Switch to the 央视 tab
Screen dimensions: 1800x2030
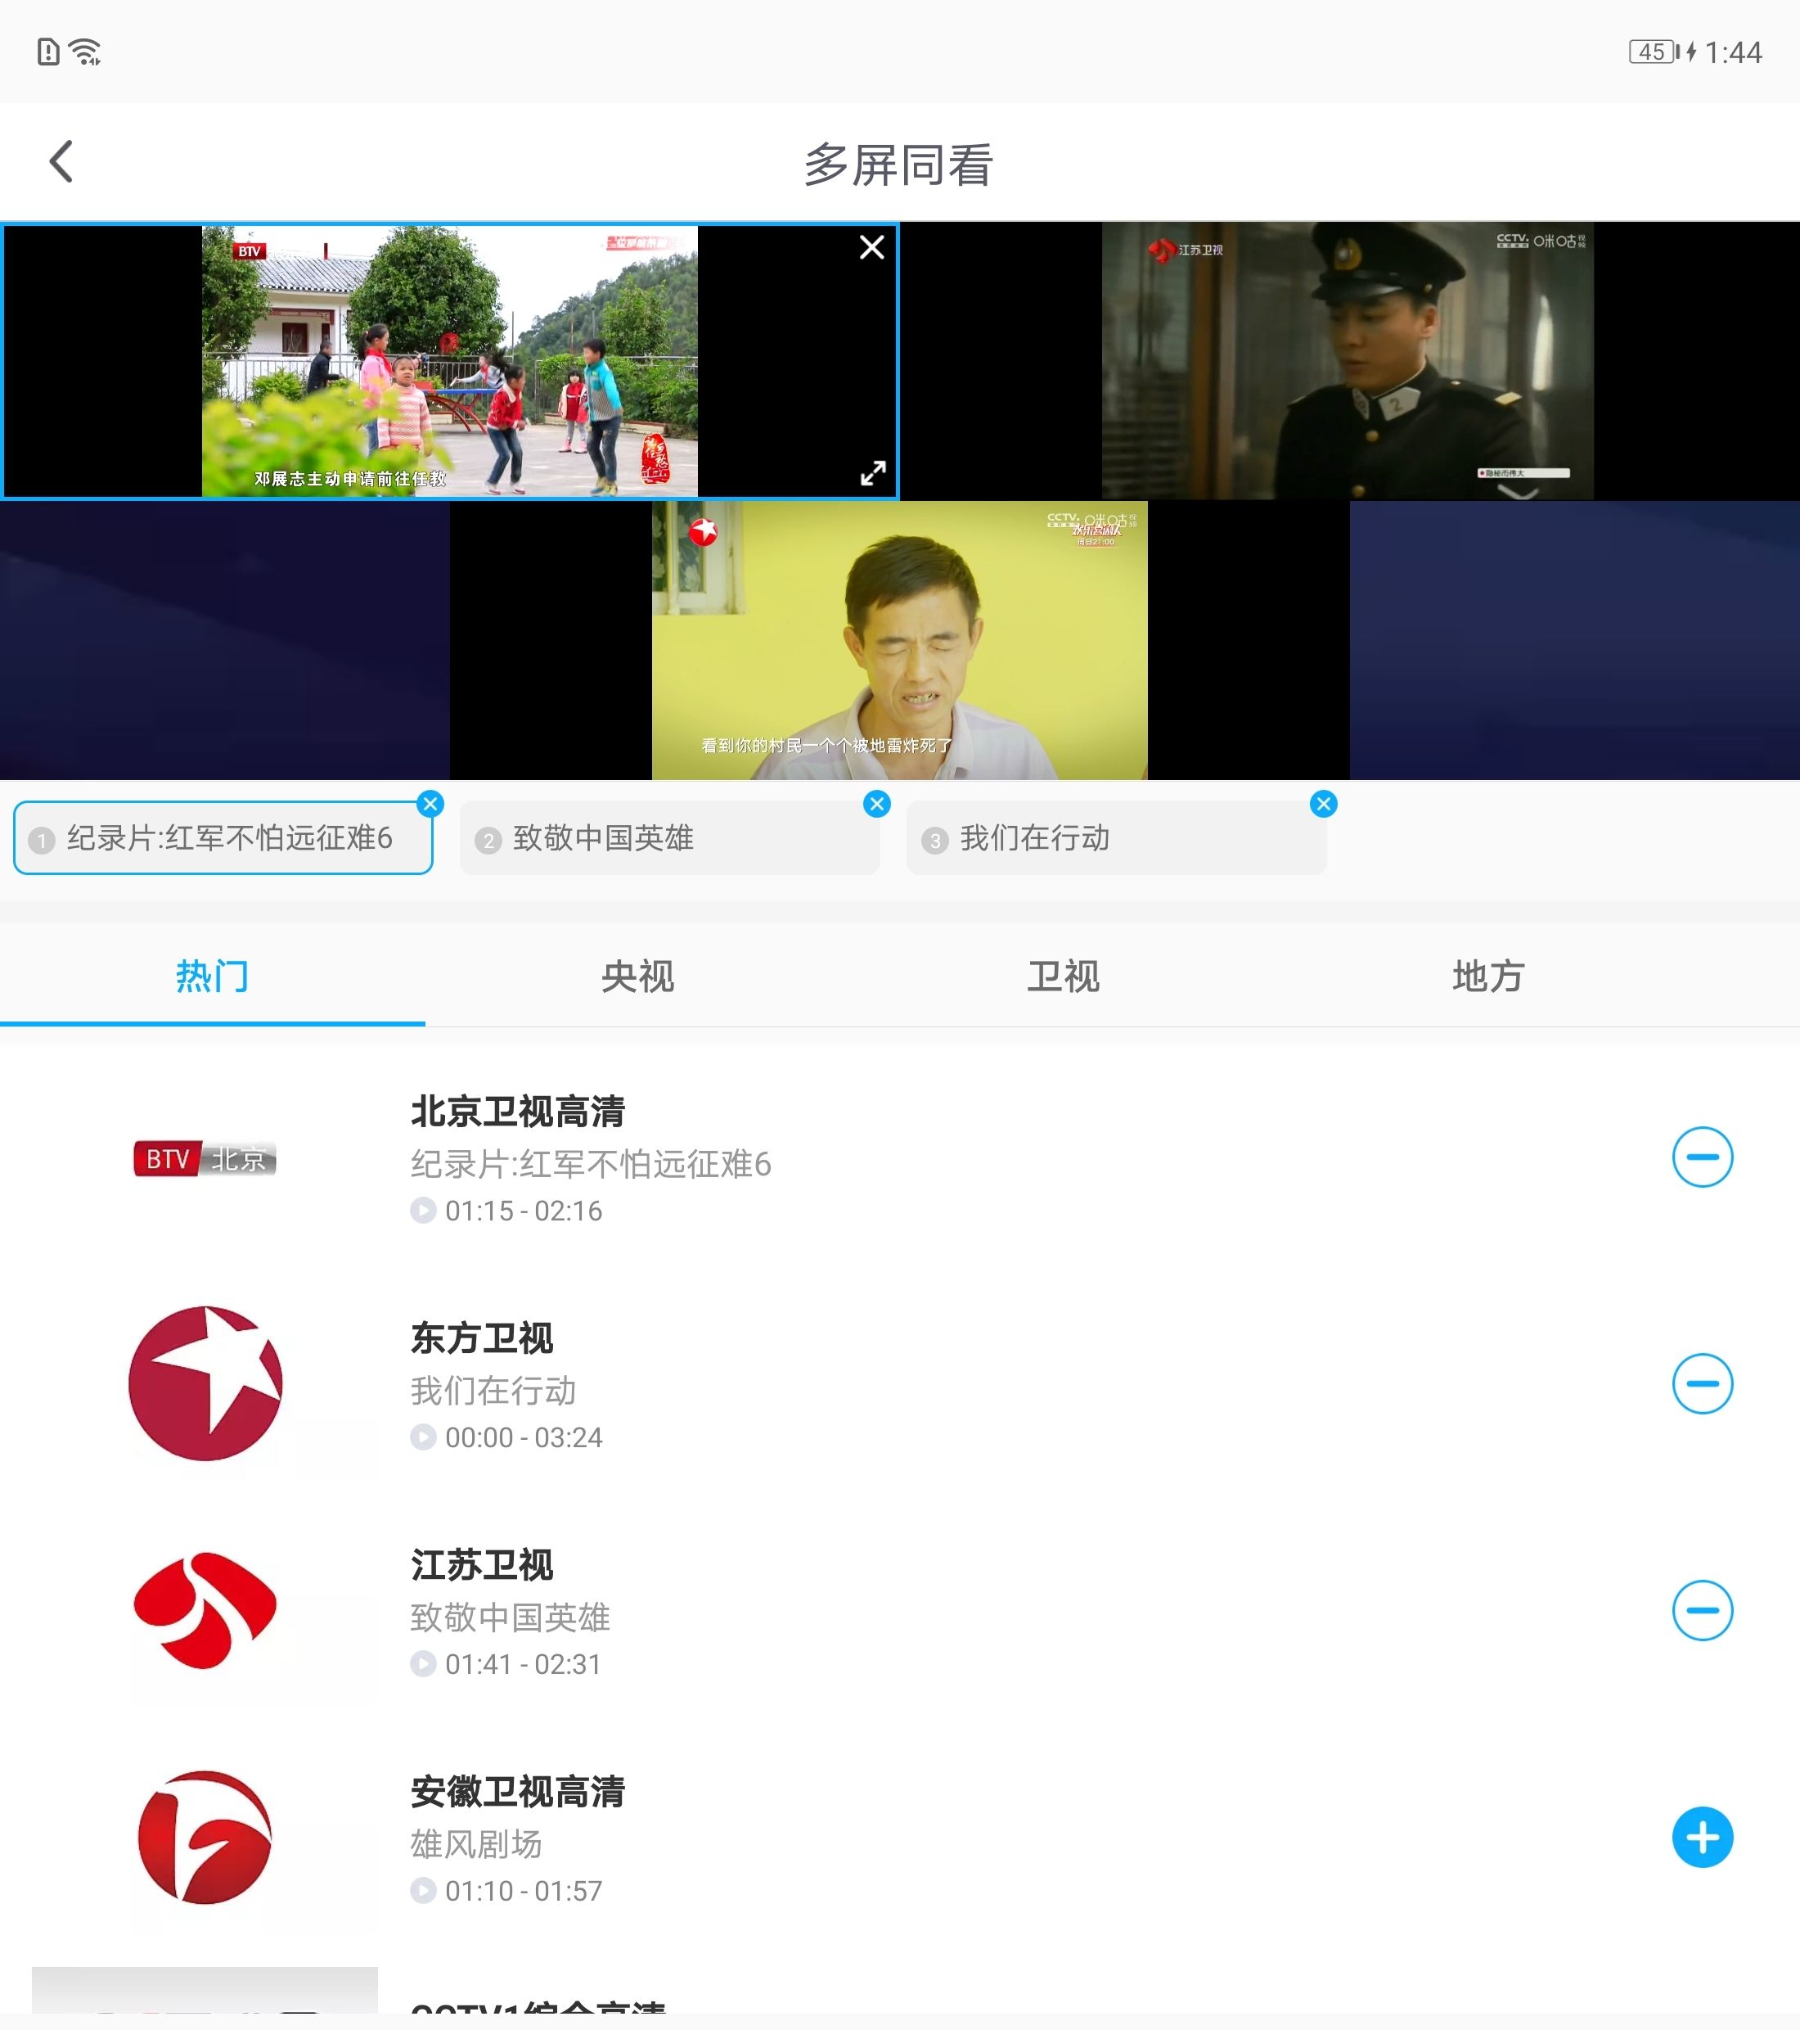pyautogui.click(x=637, y=977)
